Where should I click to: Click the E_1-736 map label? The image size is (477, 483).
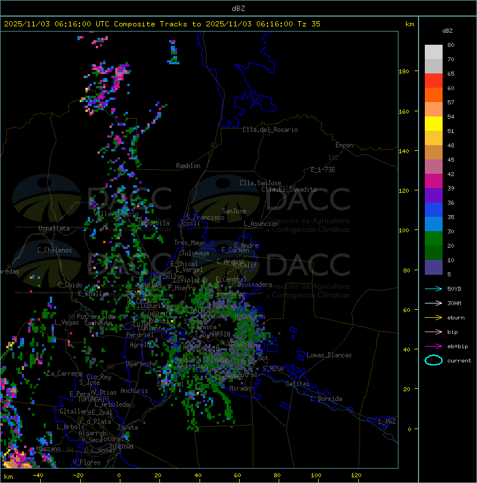[x=323, y=170]
